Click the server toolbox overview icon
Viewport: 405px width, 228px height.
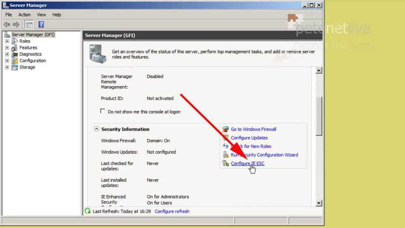(97, 54)
